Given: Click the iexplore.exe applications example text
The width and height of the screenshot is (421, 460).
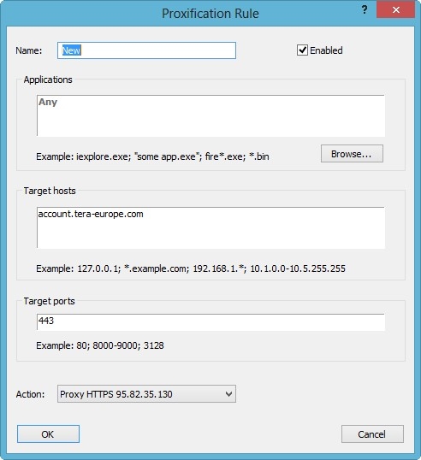Looking at the screenshot, I should click(x=152, y=156).
